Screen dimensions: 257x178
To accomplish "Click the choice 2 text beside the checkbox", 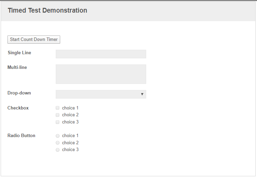I will (70, 115).
